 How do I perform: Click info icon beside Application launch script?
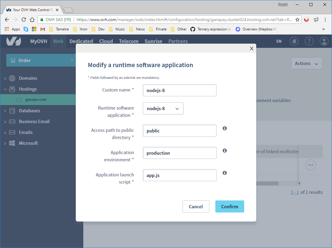point(225,173)
